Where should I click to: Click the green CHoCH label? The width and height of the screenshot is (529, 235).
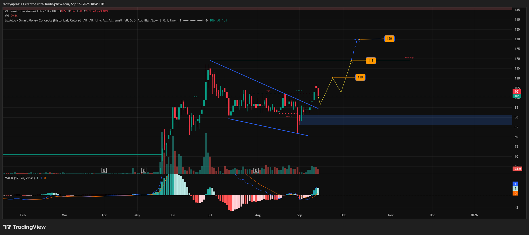(299, 91)
